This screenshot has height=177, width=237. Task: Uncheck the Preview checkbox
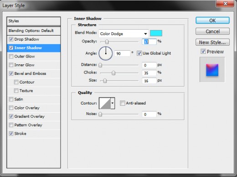point(203,52)
